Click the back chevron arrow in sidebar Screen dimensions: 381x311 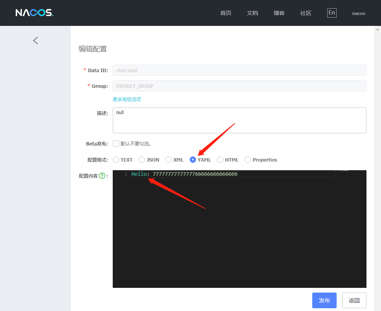(x=35, y=40)
